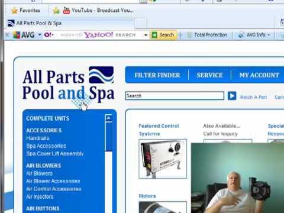284x213 pixels.
Task: Open a new blank browser tab
Action: click(141, 24)
